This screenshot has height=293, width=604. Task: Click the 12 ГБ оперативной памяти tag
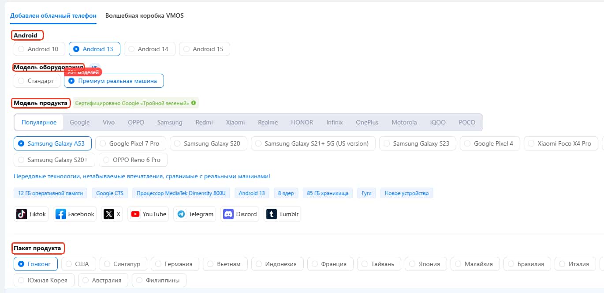coord(50,193)
